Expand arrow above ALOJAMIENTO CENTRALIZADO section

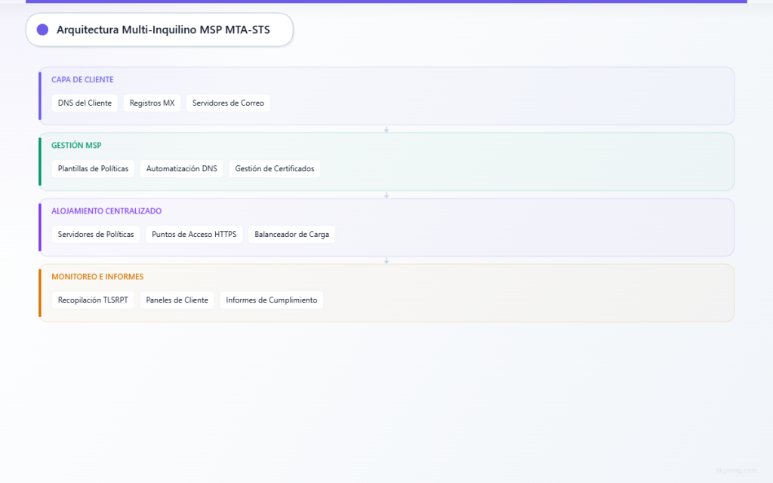point(386,194)
